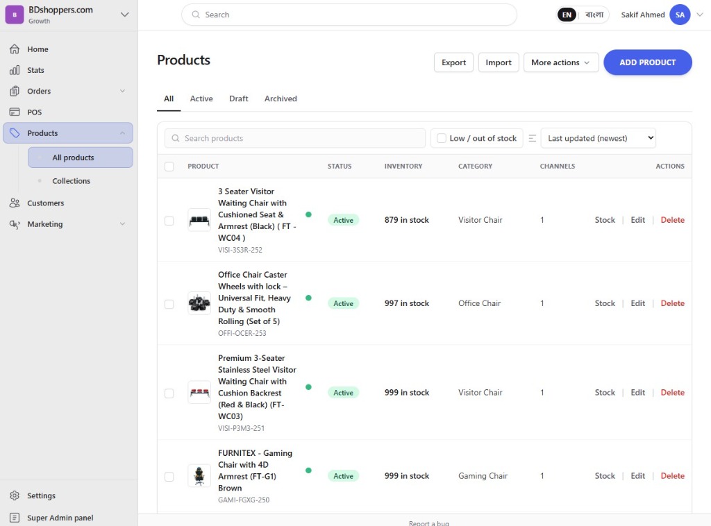Toggle the select-all products header checkbox

point(169,167)
